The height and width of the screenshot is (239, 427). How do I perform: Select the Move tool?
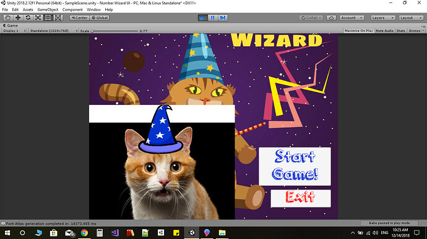click(x=18, y=18)
